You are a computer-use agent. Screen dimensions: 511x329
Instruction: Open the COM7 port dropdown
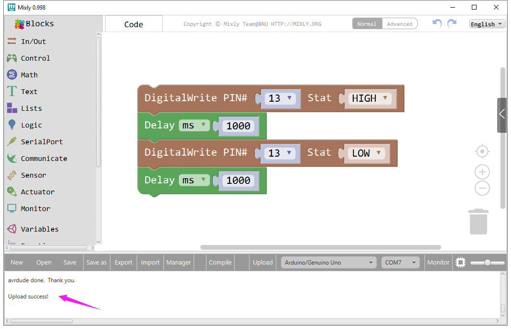[x=400, y=262]
